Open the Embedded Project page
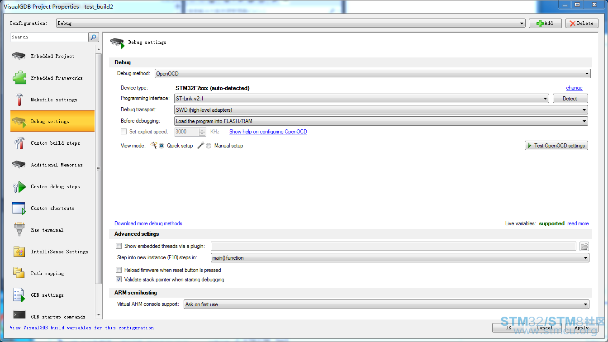 52,56
